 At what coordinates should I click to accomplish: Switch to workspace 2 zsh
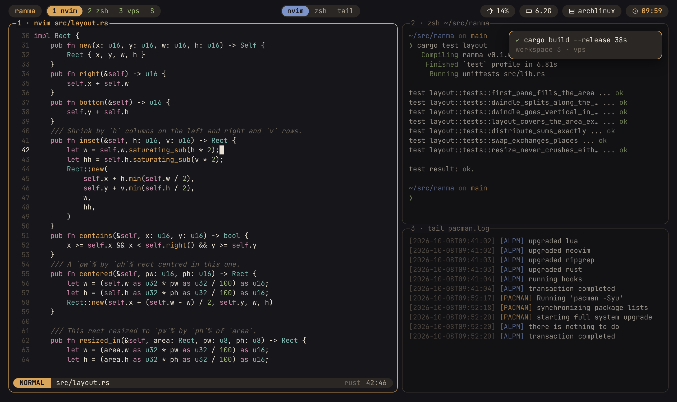[98, 11]
